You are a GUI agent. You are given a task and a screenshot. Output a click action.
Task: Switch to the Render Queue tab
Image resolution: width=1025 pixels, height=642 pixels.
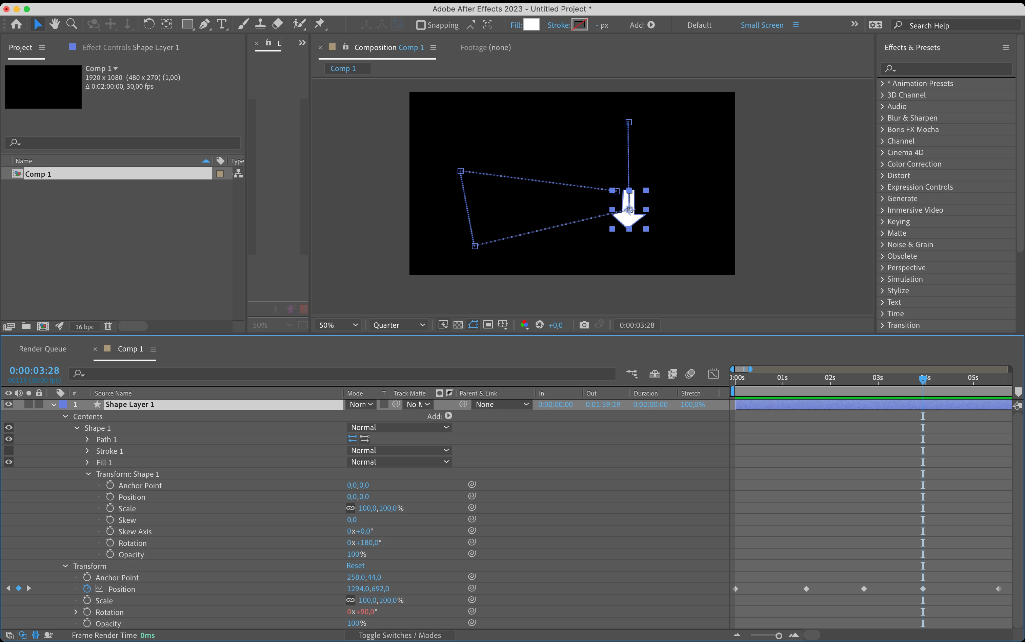(x=42, y=349)
